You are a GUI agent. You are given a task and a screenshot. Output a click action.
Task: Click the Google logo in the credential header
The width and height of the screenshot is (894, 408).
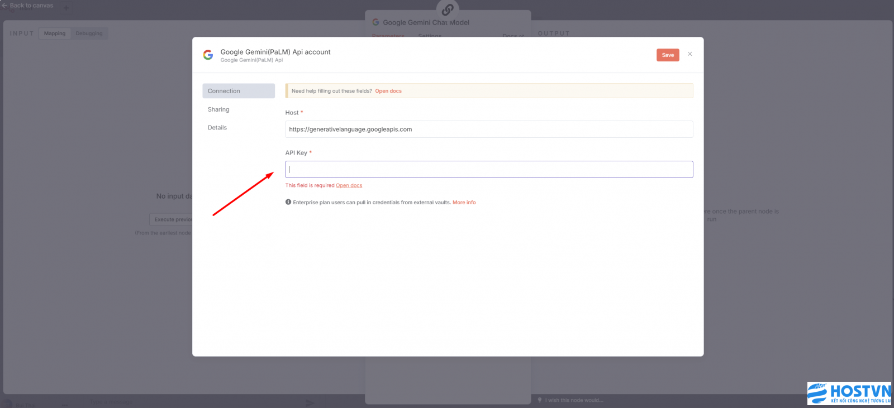208,55
